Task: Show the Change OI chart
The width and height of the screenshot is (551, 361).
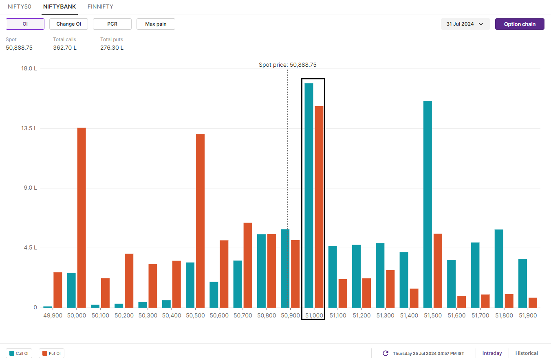Action: pyautogui.click(x=68, y=24)
